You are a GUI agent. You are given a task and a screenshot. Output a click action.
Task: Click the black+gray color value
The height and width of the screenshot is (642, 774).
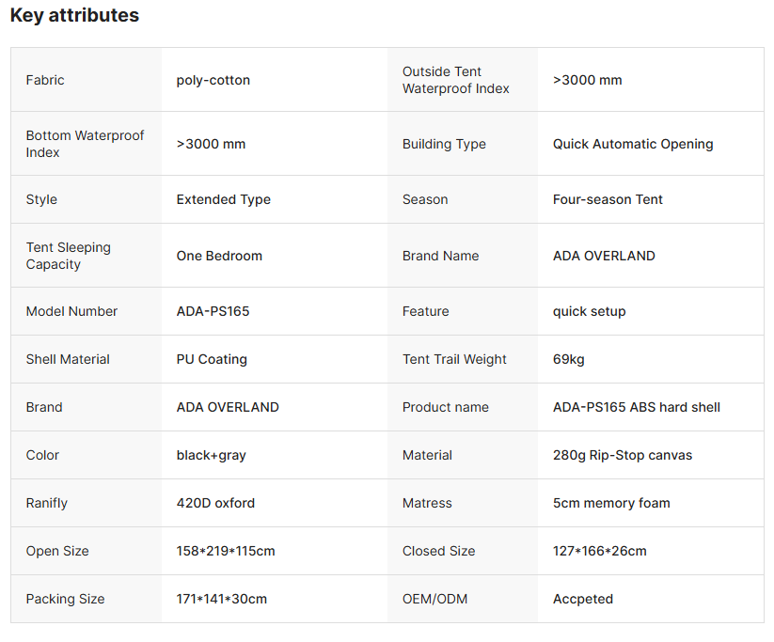coord(212,455)
